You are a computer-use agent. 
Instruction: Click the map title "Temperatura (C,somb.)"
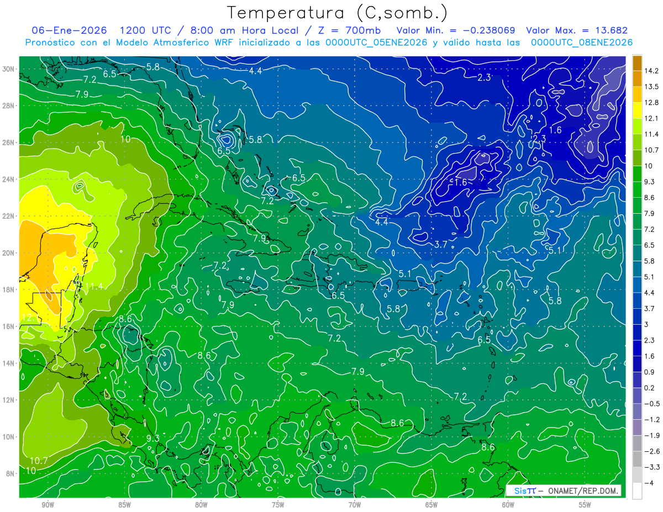pyautogui.click(x=338, y=12)
